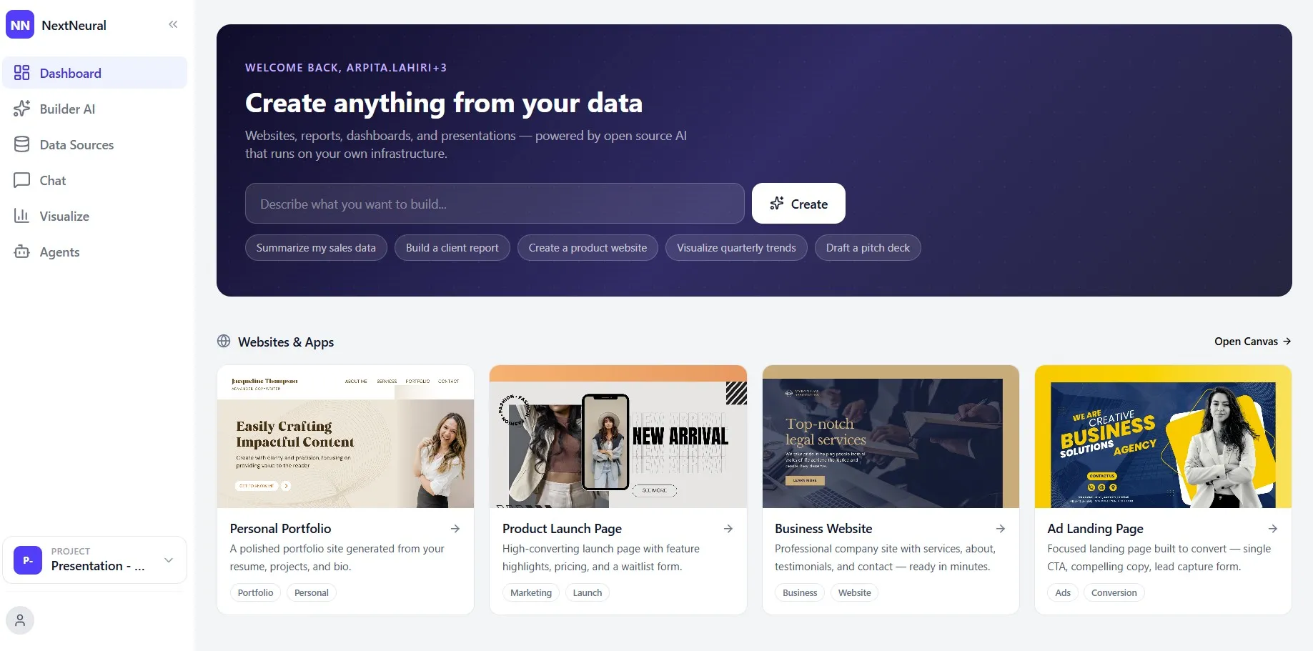Click the 'Presentation - ...' project name
Screen dimensions: 1313x651
[98, 566]
